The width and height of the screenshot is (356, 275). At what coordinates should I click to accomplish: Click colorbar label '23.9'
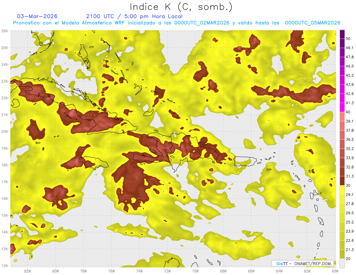point(350,231)
